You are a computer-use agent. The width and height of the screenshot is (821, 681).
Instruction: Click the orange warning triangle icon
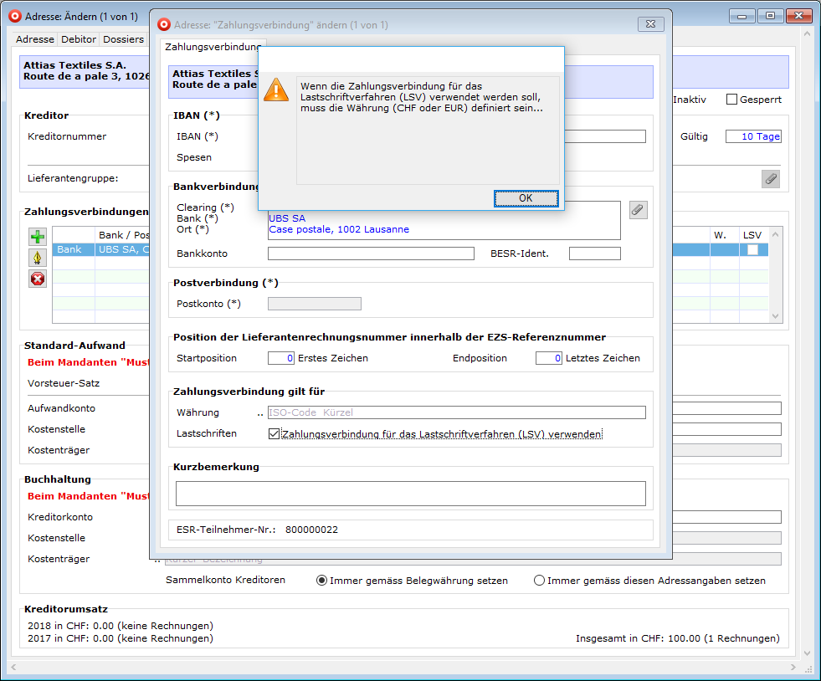tap(275, 90)
